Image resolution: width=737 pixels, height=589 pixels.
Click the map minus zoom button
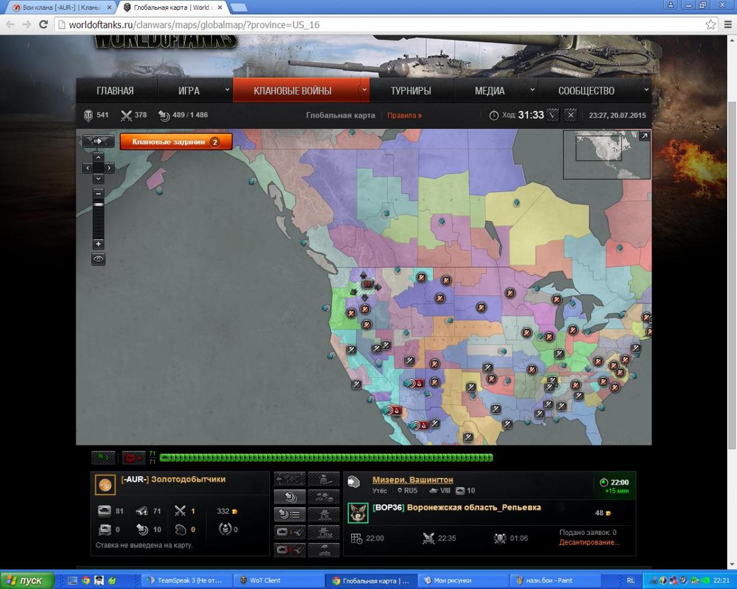[98, 193]
